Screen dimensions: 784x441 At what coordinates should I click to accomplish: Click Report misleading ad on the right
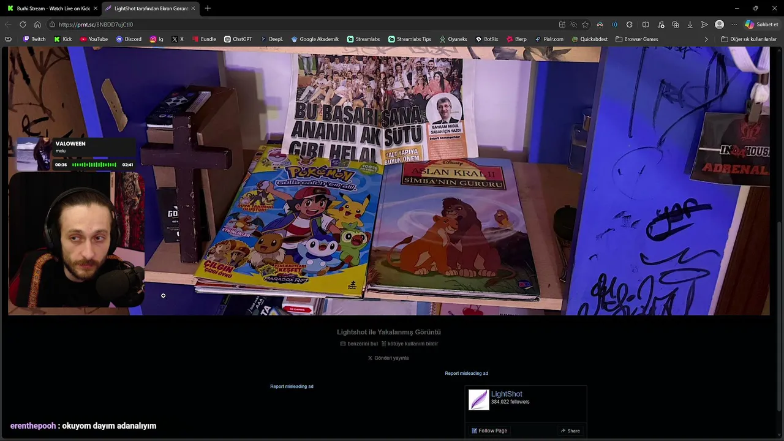click(x=466, y=373)
